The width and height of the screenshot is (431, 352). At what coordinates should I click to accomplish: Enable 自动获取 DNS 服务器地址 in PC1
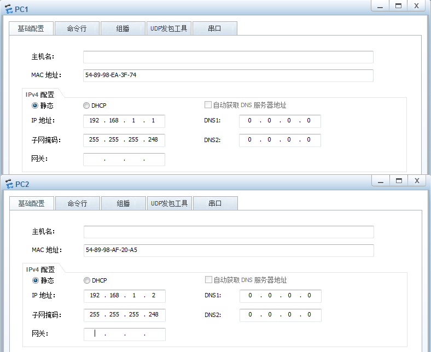click(x=208, y=105)
